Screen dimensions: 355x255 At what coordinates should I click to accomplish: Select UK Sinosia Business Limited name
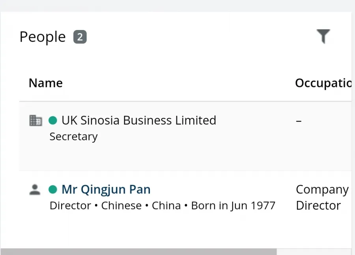click(x=139, y=120)
